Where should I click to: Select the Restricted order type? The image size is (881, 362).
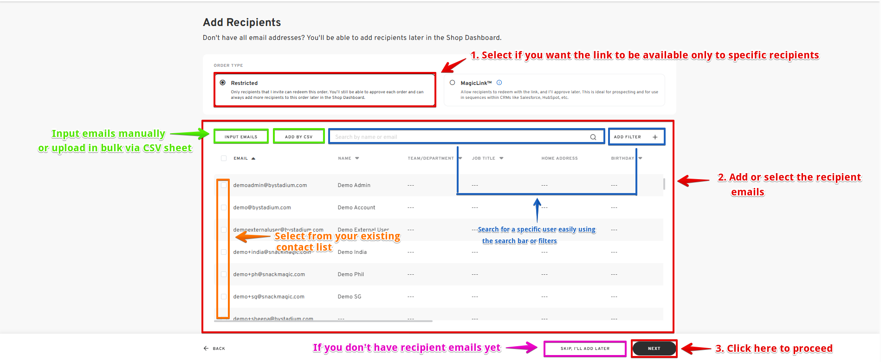click(x=223, y=83)
